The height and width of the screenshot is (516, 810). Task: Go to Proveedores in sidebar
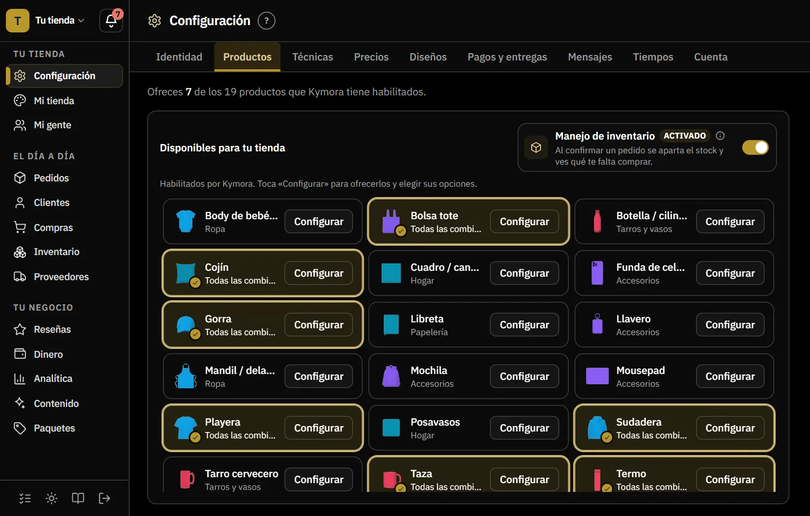pos(64,277)
